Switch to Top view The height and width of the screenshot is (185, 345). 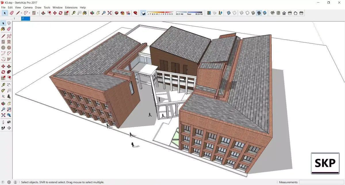278,13
